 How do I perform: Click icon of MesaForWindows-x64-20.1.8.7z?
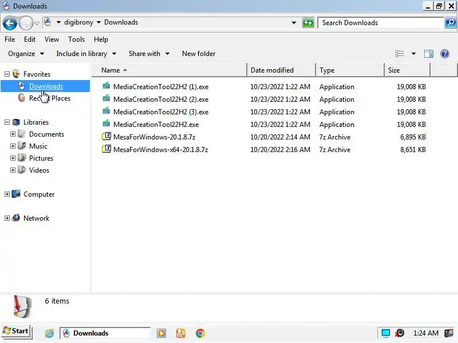pos(106,149)
